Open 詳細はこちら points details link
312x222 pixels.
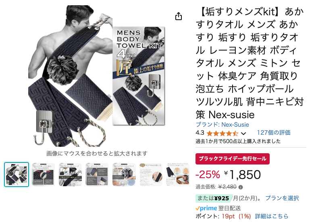pos(272,216)
